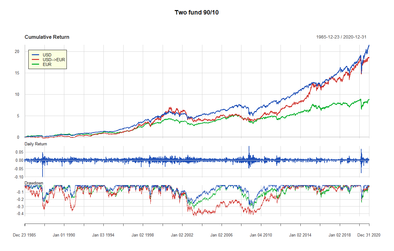Click the 2020 negative spike in Daily Return
The image size is (394, 251).
(x=361, y=166)
